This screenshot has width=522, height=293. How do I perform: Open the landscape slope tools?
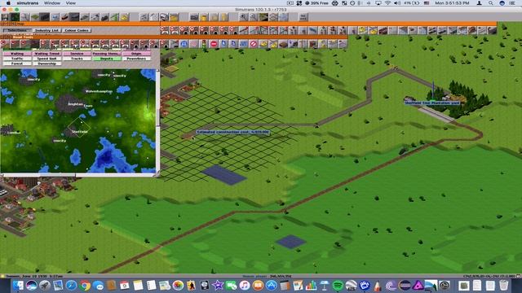click(x=34, y=17)
